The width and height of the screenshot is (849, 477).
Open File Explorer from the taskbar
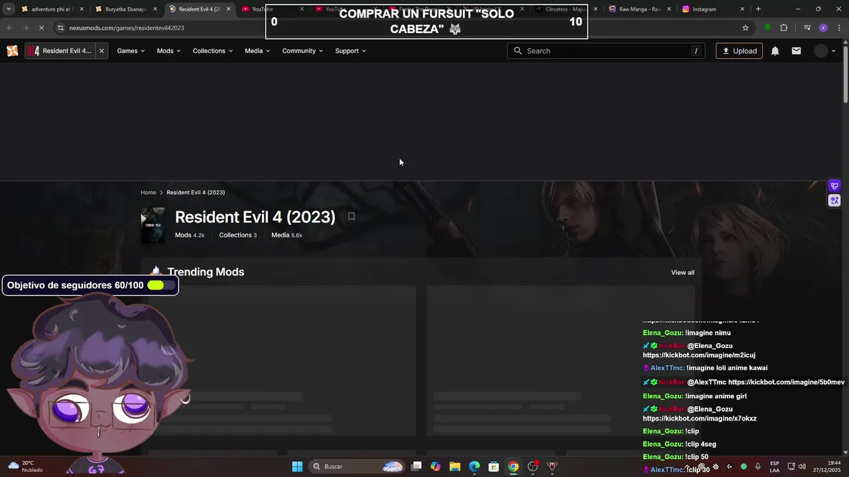coord(454,466)
